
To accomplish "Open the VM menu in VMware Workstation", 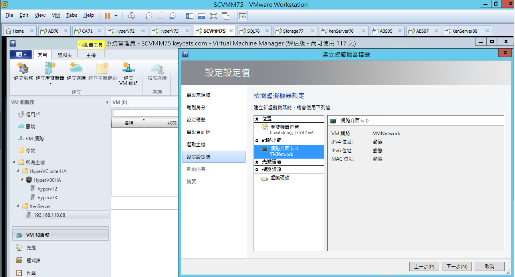I will tap(56, 15).
